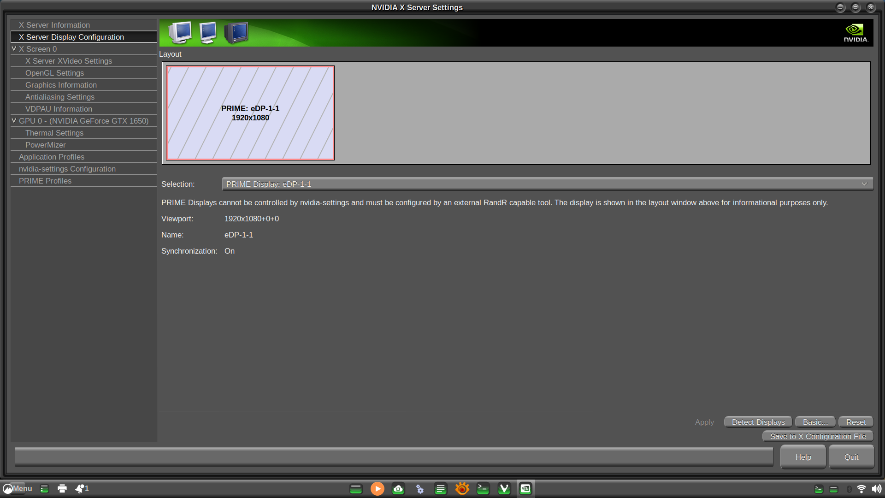Click the small terminal tray icon
This screenshot has width=885, height=498.
819,489
